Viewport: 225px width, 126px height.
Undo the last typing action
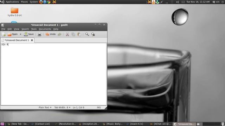point(51,34)
